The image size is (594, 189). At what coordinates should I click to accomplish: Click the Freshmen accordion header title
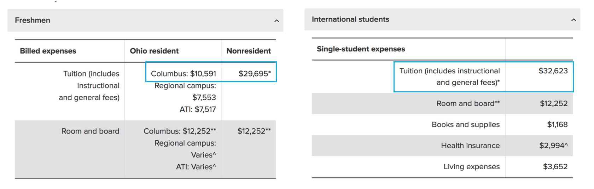click(x=33, y=20)
